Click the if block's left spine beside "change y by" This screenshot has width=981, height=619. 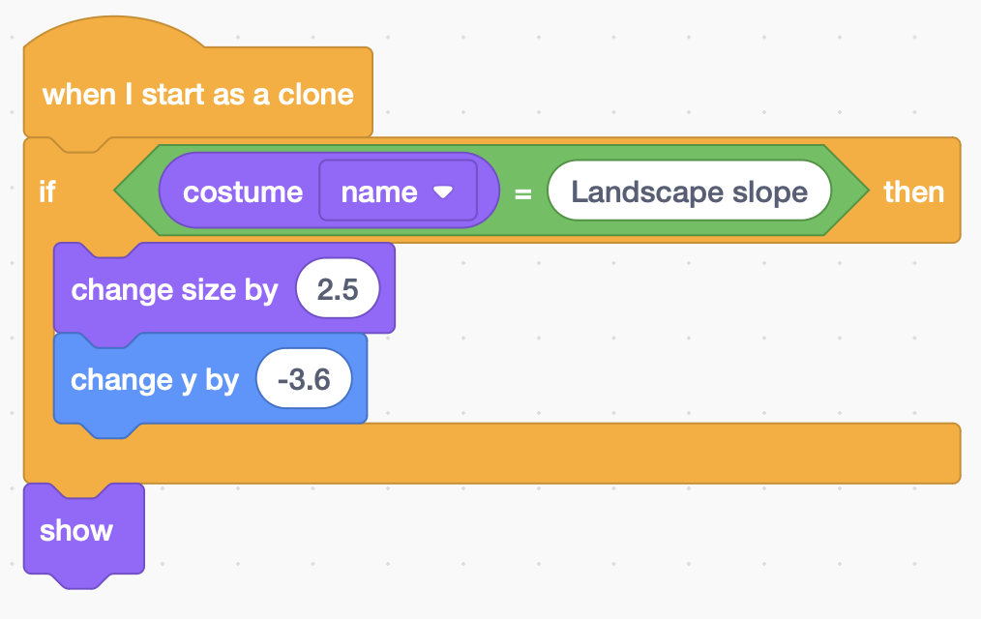(38, 379)
